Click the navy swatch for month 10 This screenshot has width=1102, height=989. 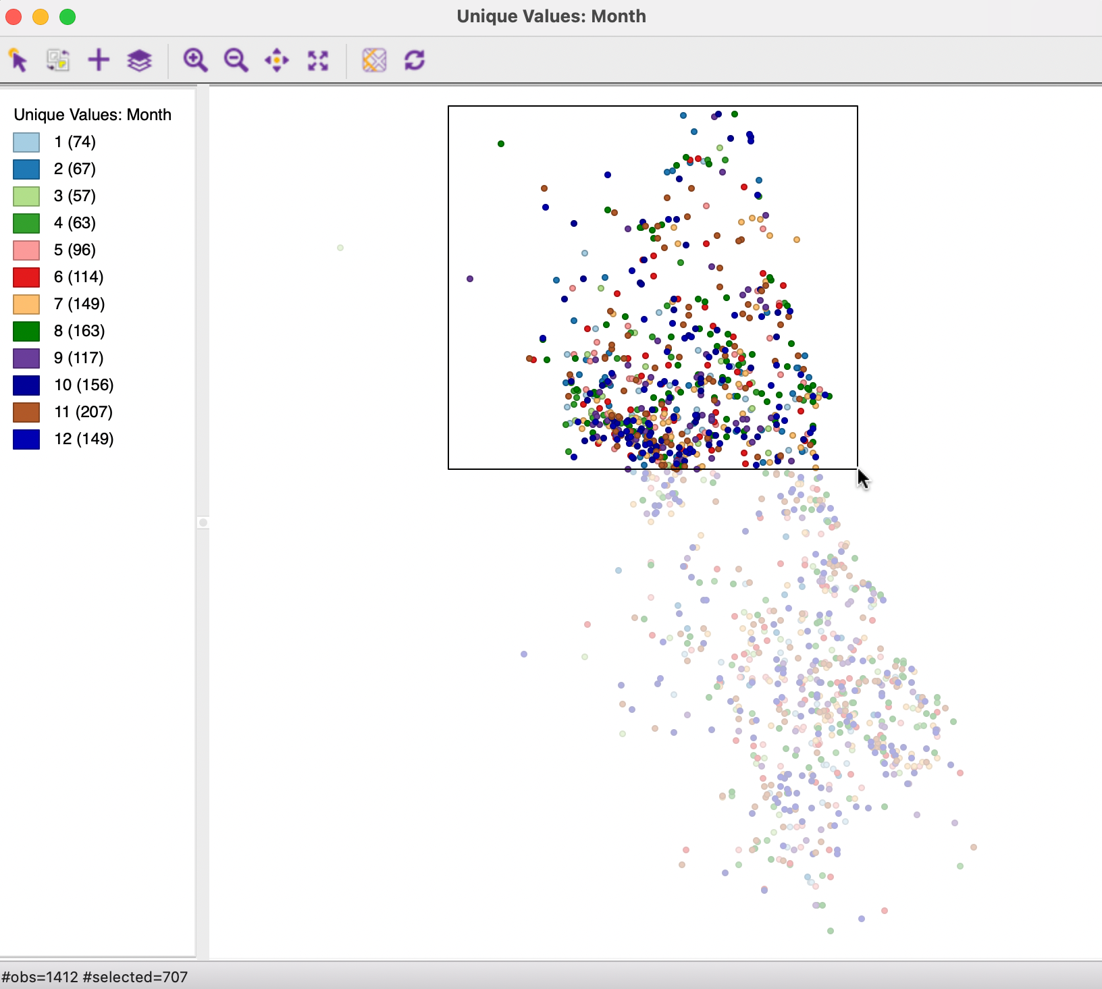click(26, 385)
